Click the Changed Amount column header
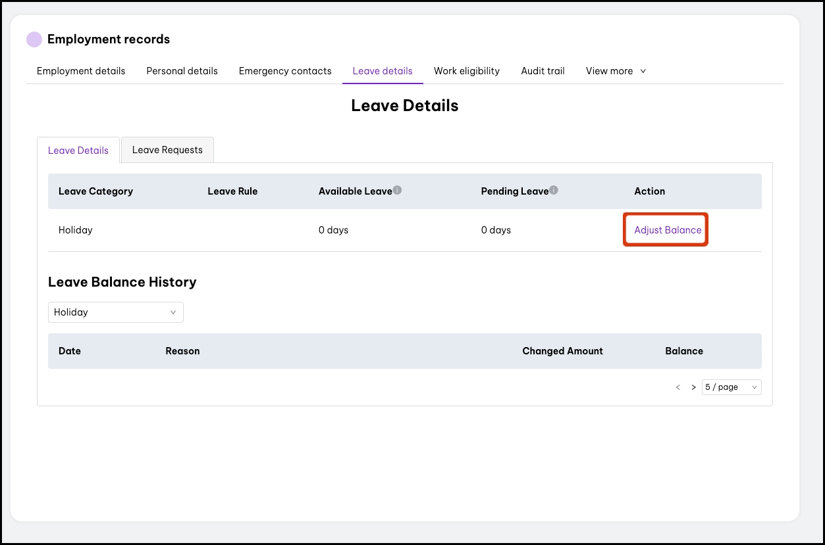Screen dimensions: 825x545 (x=562, y=351)
